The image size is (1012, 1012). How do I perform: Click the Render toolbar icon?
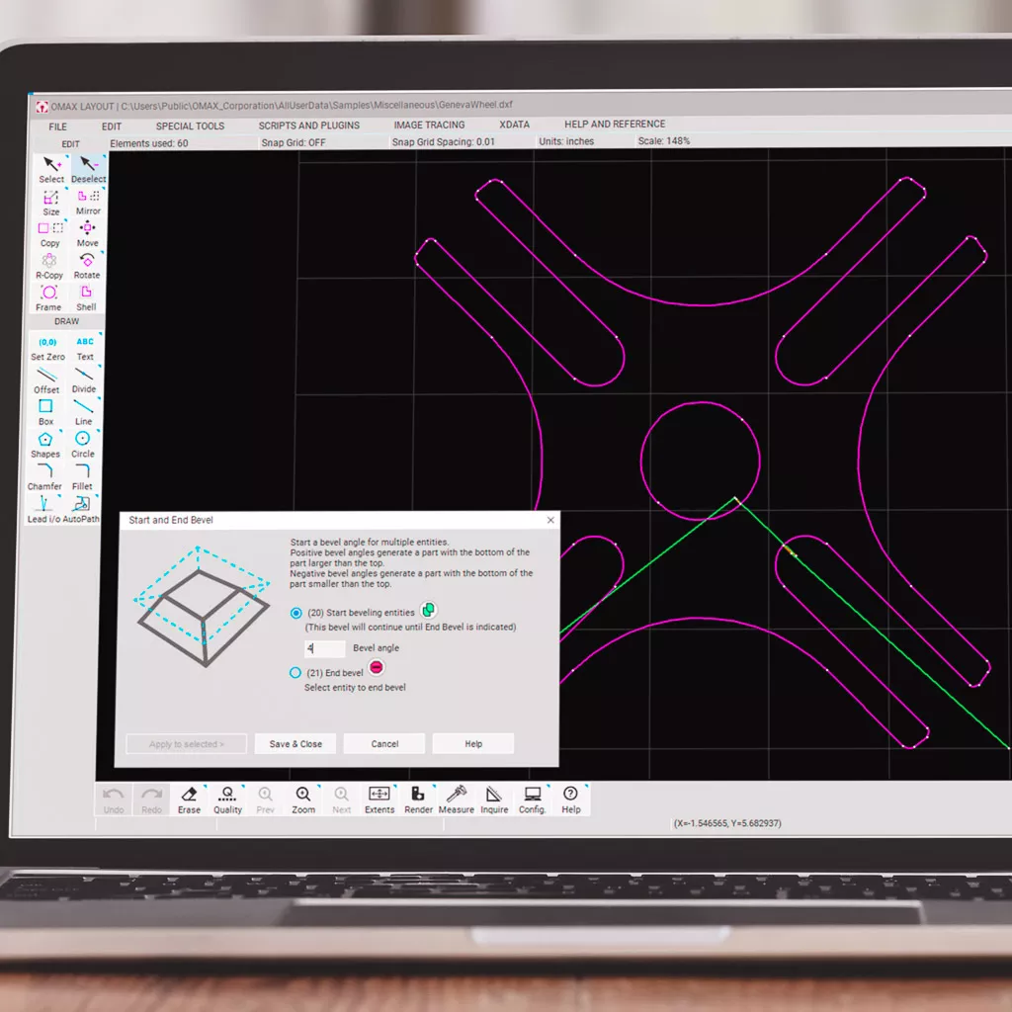point(418,799)
